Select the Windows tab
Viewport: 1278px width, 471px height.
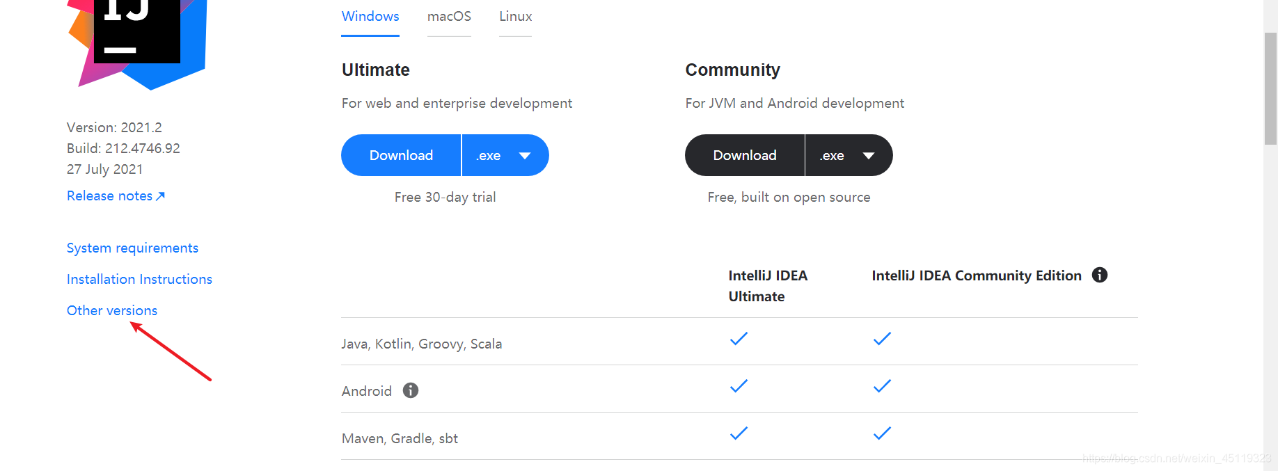point(370,17)
